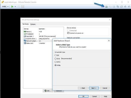Click the green Power On play icon
This screenshot has width=131, height=98.
[x=12, y=7]
